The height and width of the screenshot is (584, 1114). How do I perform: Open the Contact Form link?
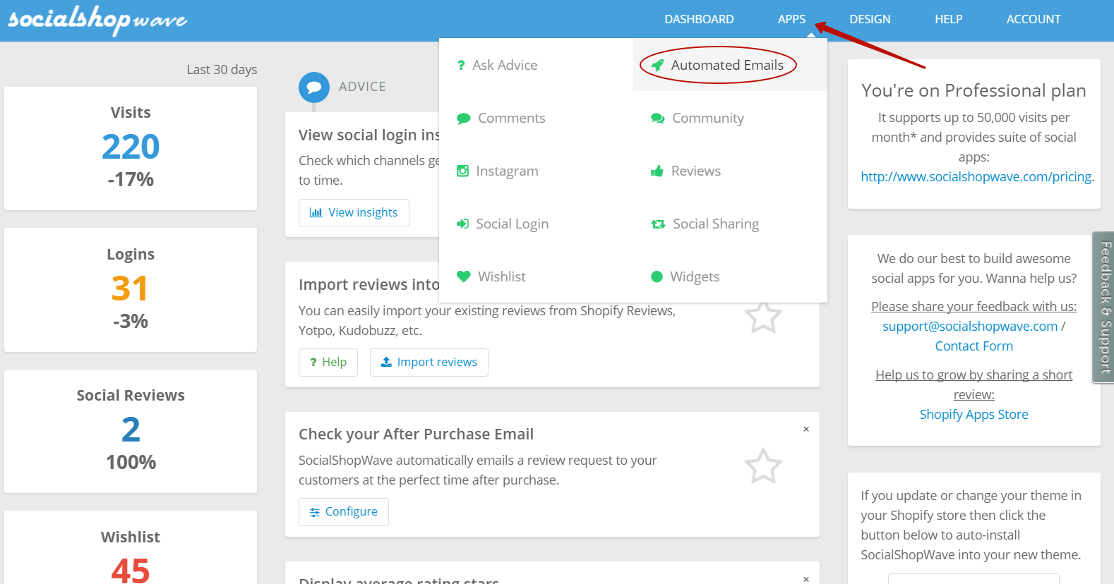point(974,346)
